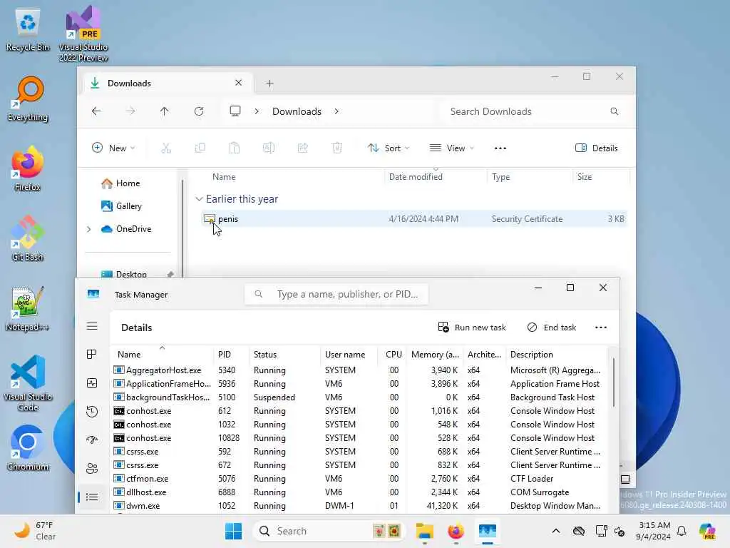Collapse the 'Earlier this year' group

tap(199, 199)
